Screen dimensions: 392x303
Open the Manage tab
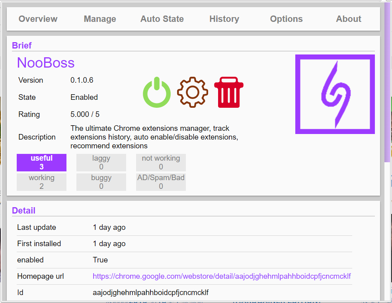tap(100, 19)
